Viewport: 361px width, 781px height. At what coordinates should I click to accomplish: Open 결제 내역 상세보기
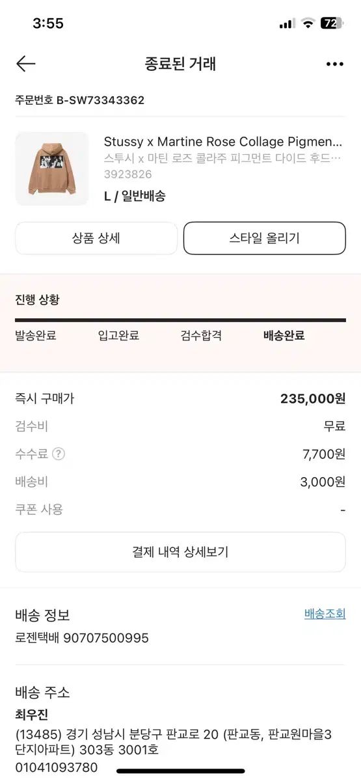click(x=180, y=552)
